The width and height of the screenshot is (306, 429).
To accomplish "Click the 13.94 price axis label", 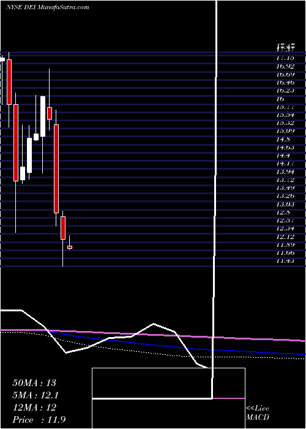I will (x=285, y=172).
